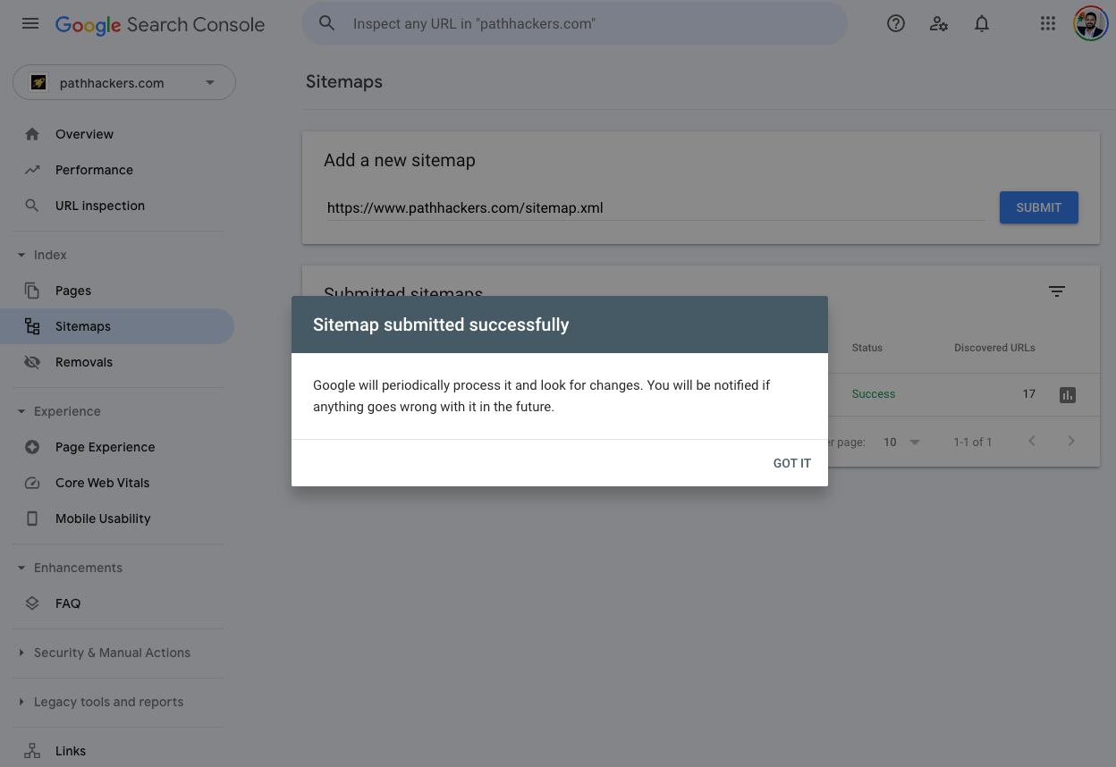Click the Sitemap submitted successfully dialog title
Image resolution: width=1116 pixels, height=767 pixels.
pyautogui.click(x=441, y=324)
